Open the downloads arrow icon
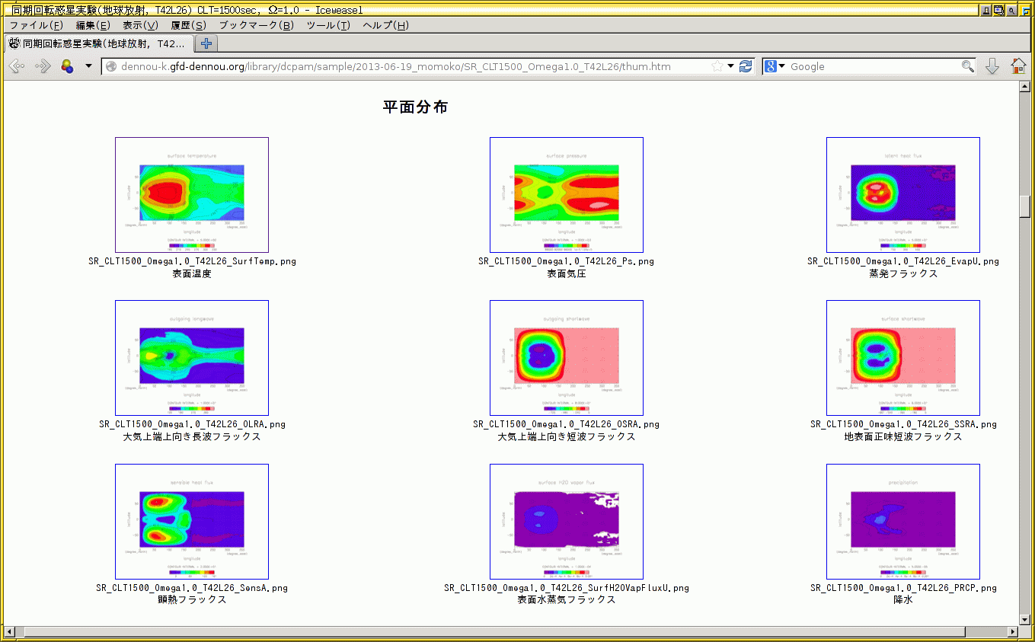This screenshot has height=642, width=1035. point(992,66)
